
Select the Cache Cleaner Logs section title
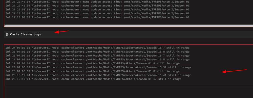point(26,34)
